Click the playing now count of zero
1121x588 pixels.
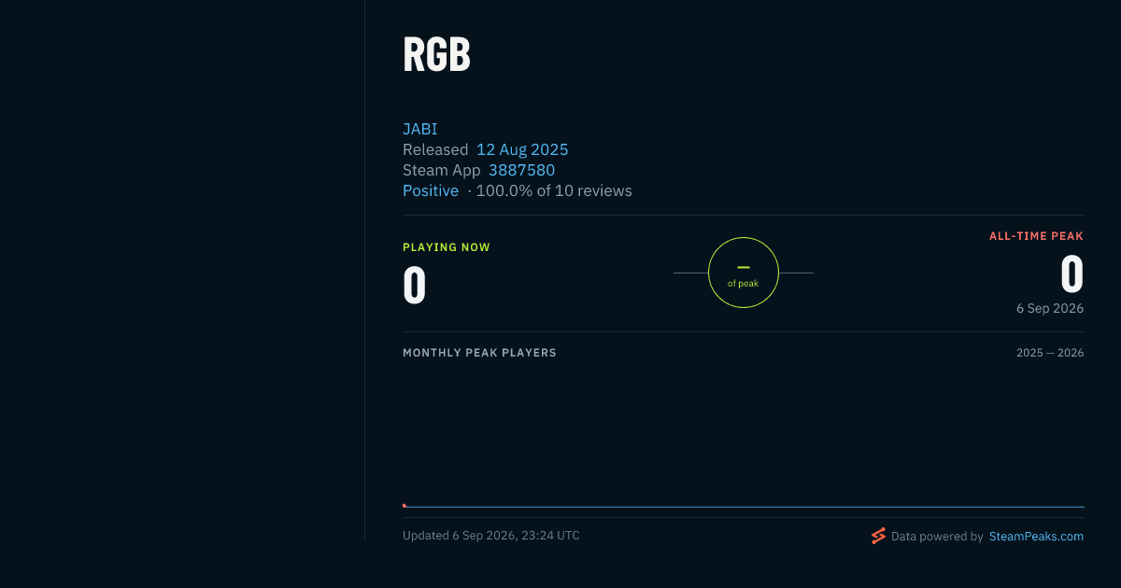(x=415, y=286)
